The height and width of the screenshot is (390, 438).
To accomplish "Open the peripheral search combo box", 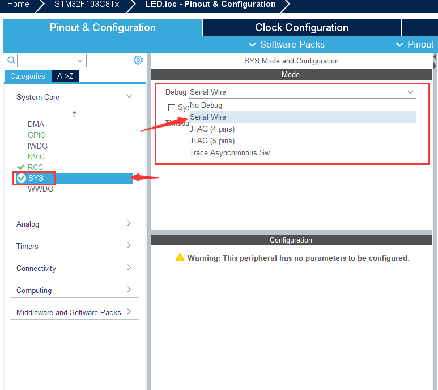I will click(x=52, y=61).
